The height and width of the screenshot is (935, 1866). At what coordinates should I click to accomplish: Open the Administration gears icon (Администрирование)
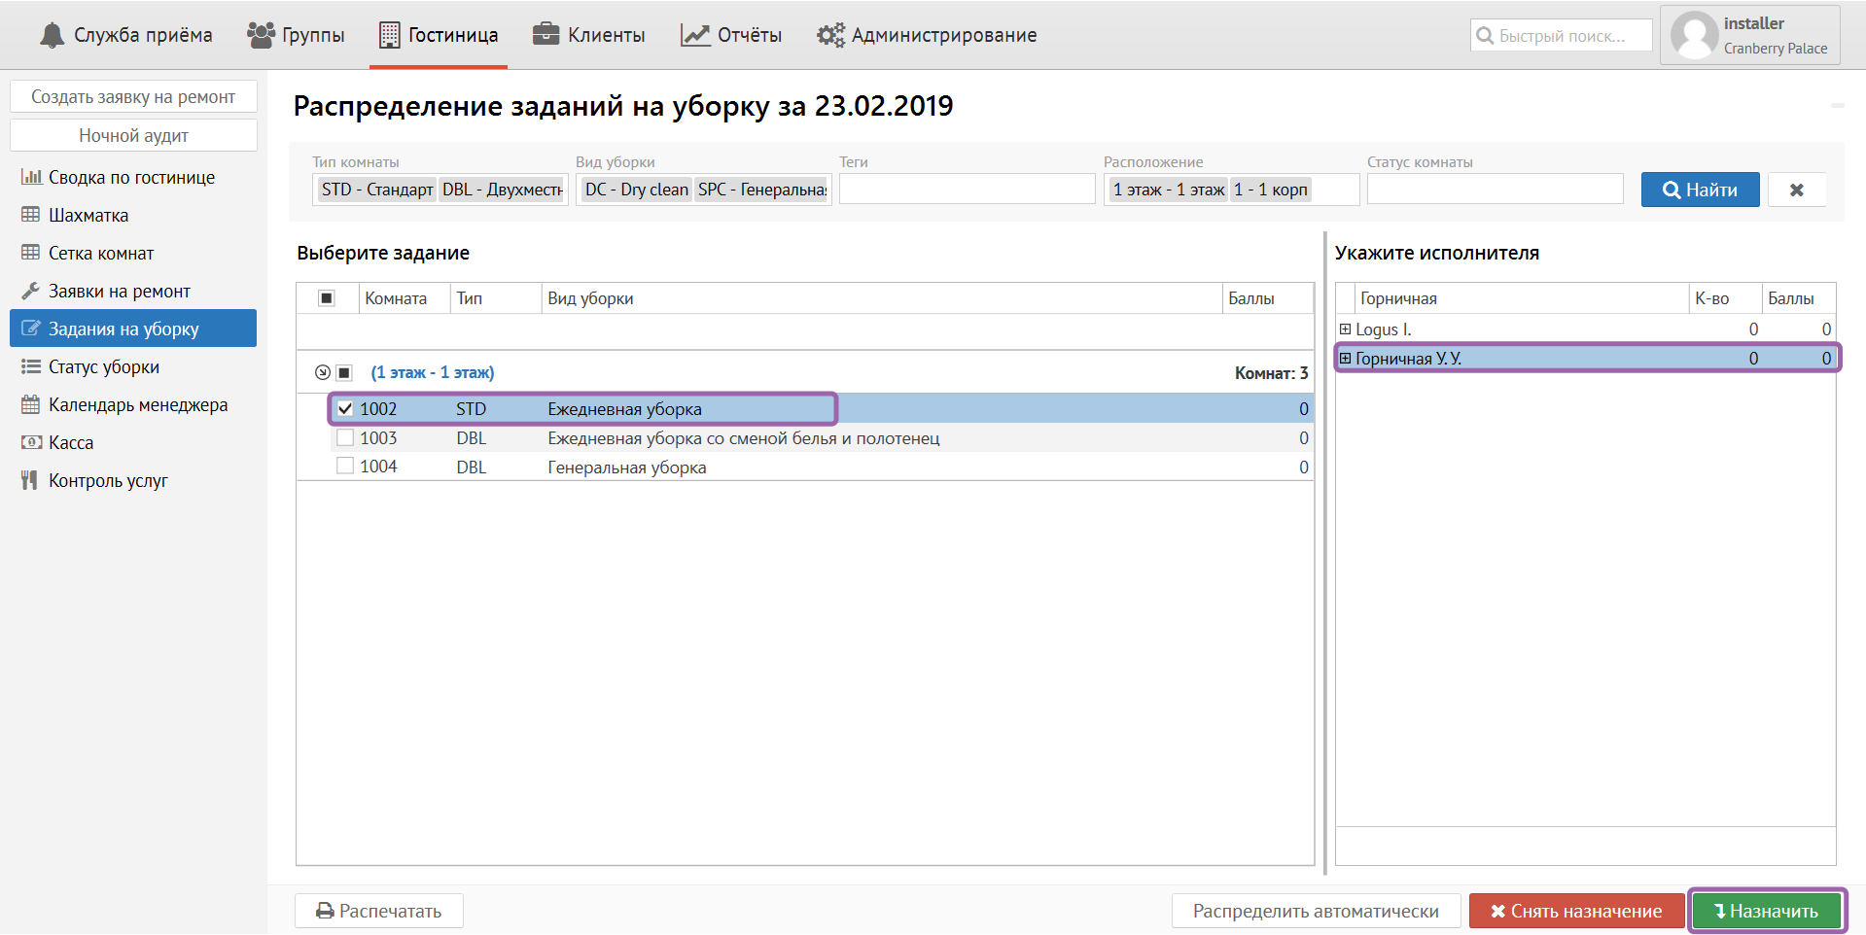click(830, 36)
